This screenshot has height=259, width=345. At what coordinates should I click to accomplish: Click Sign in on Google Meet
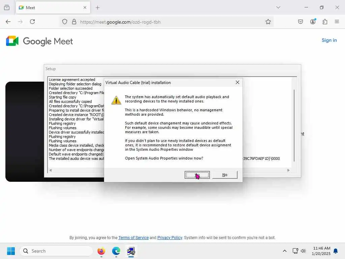pos(329,40)
